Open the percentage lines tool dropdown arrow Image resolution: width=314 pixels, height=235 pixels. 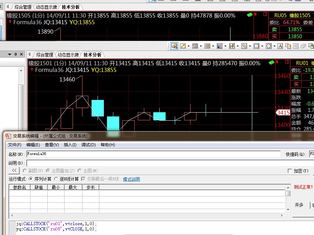201,46
